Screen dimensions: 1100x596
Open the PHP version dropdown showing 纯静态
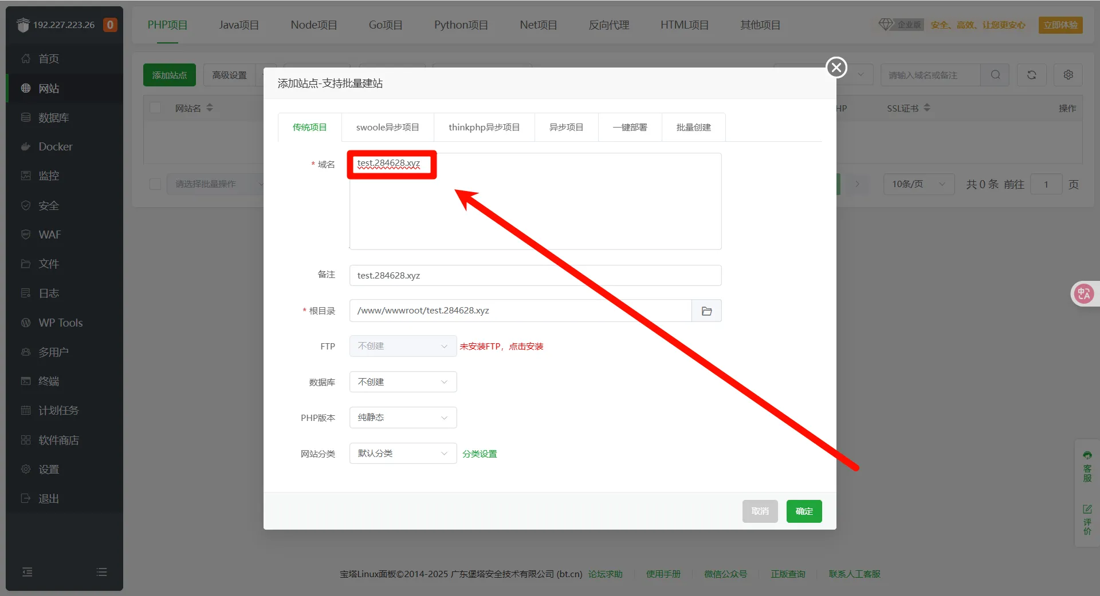[403, 418]
